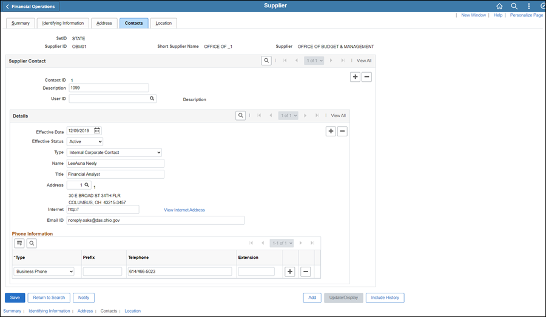Open the phone Type dropdown Business Phone

click(x=44, y=272)
